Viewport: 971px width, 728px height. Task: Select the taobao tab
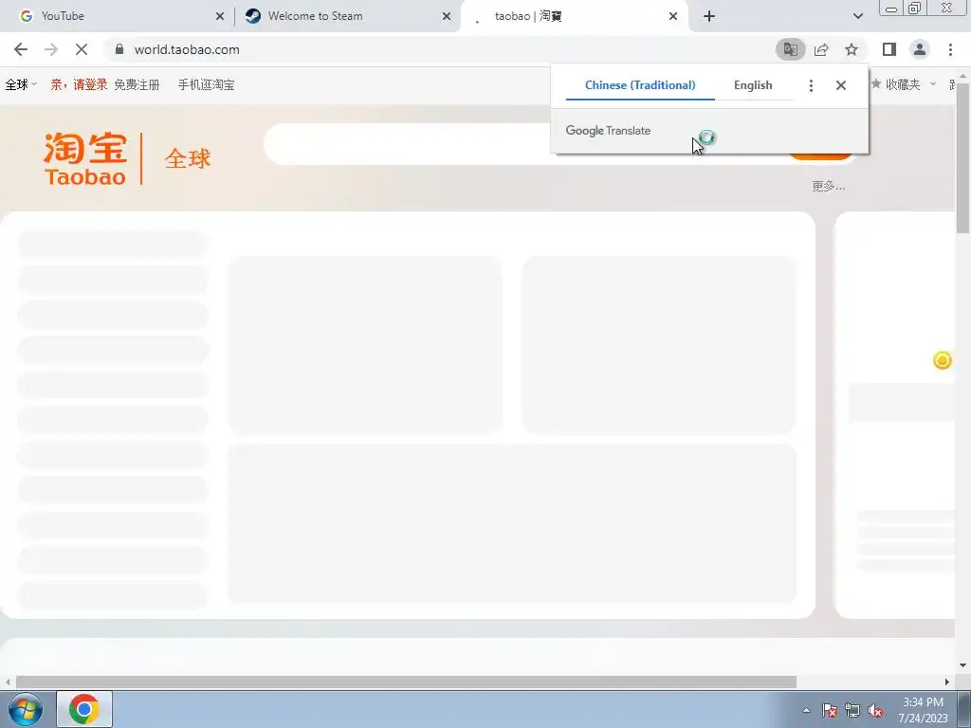(x=575, y=16)
